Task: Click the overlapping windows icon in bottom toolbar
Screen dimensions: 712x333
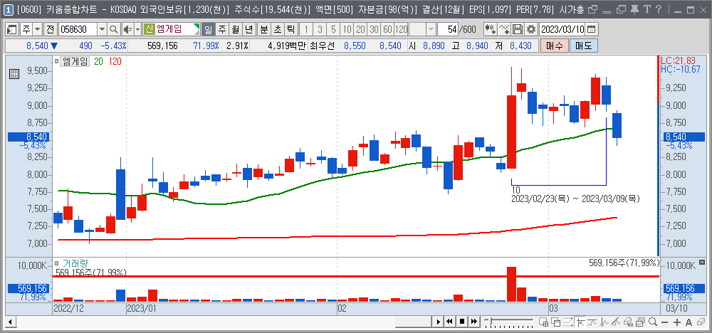Action: pos(555,322)
